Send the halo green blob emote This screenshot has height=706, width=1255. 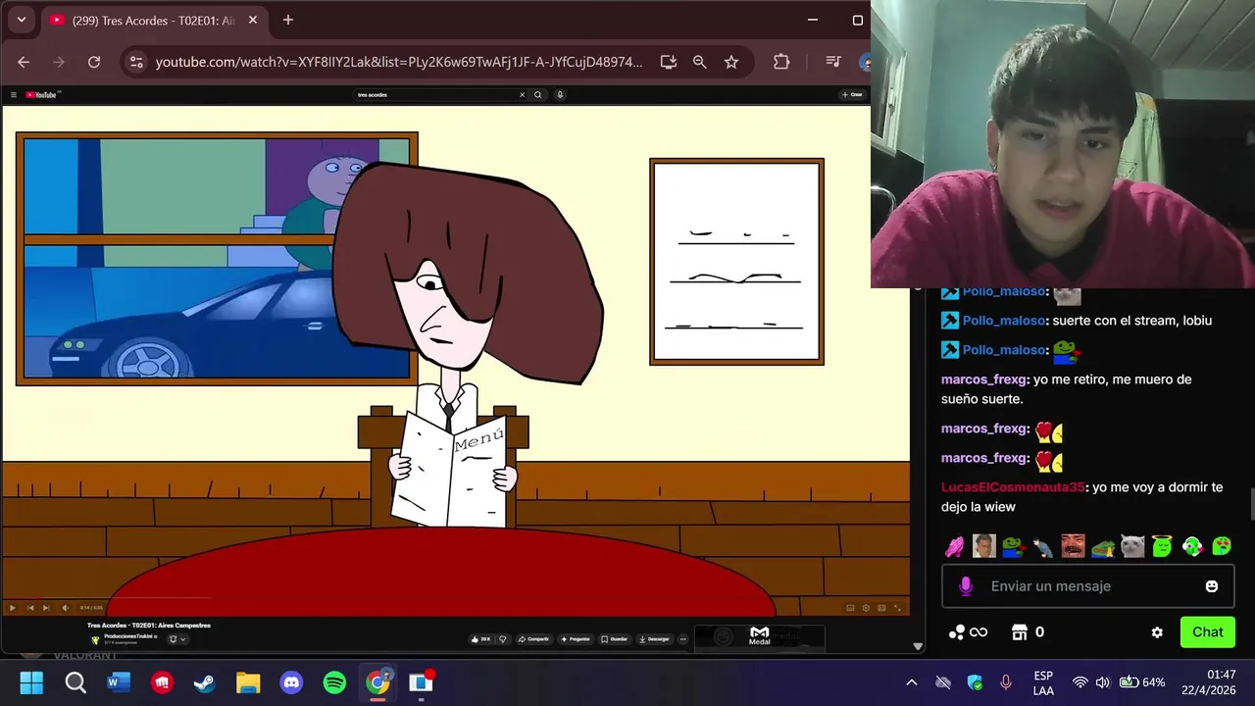coord(1162,546)
